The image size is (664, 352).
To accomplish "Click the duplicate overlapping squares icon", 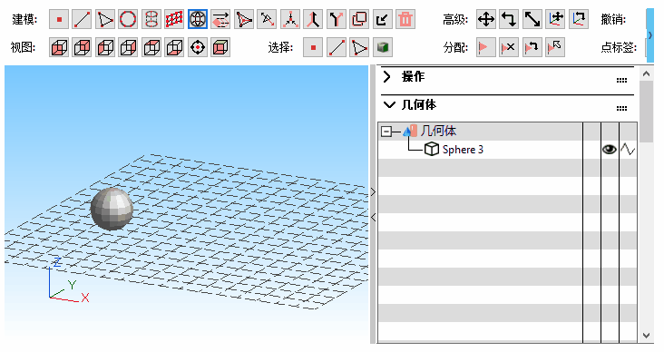I will (359, 19).
